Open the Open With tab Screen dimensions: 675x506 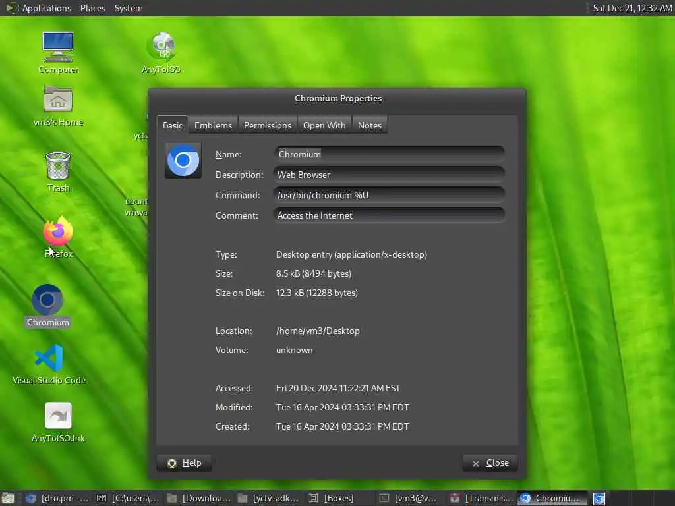pyautogui.click(x=324, y=125)
